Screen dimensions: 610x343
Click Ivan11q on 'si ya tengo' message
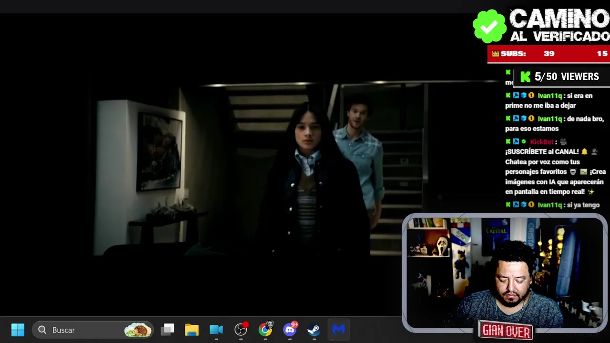point(549,205)
